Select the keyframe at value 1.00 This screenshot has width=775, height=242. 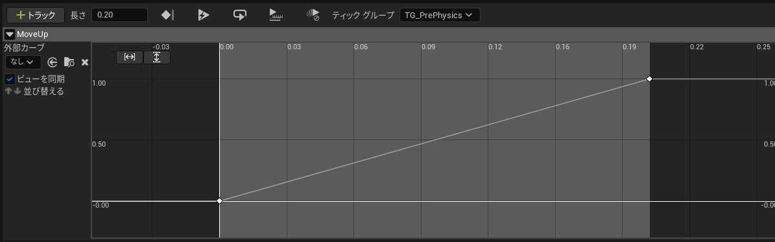(x=649, y=79)
